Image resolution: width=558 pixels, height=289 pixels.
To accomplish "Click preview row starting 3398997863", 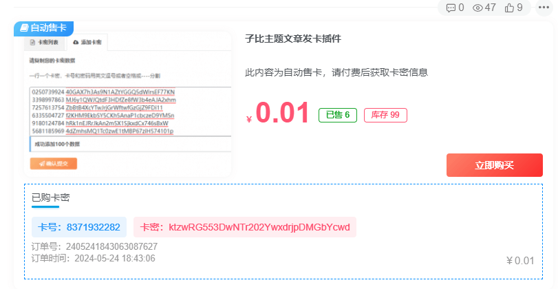I will point(104,100).
